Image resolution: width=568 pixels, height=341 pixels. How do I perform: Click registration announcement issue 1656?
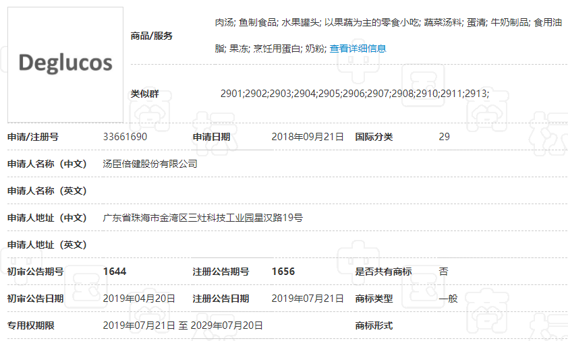(x=283, y=272)
